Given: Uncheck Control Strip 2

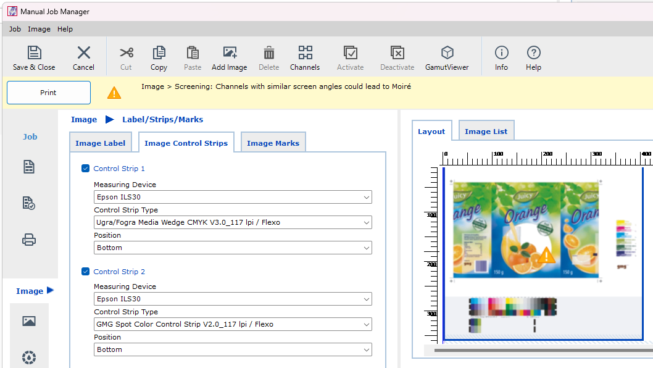Looking at the screenshot, I should (85, 272).
